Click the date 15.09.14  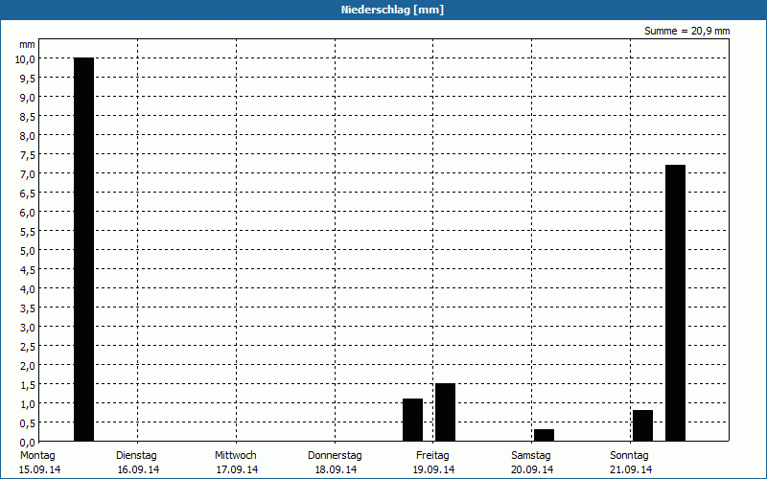pyautogui.click(x=39, y=469)
